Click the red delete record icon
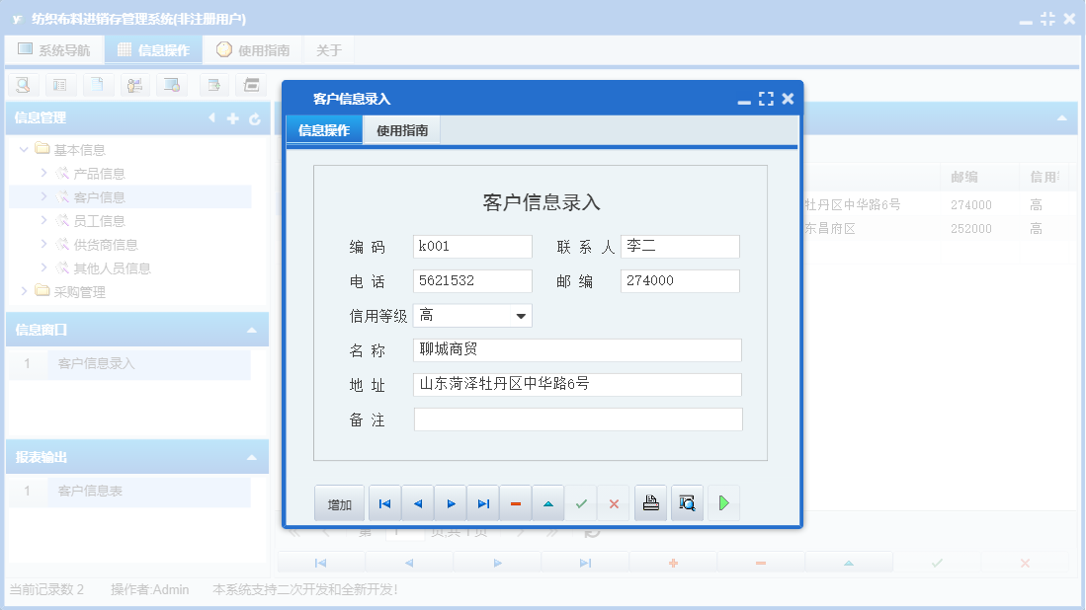The height and width of the screenshot is (610, 1086). tap(515, 502)
